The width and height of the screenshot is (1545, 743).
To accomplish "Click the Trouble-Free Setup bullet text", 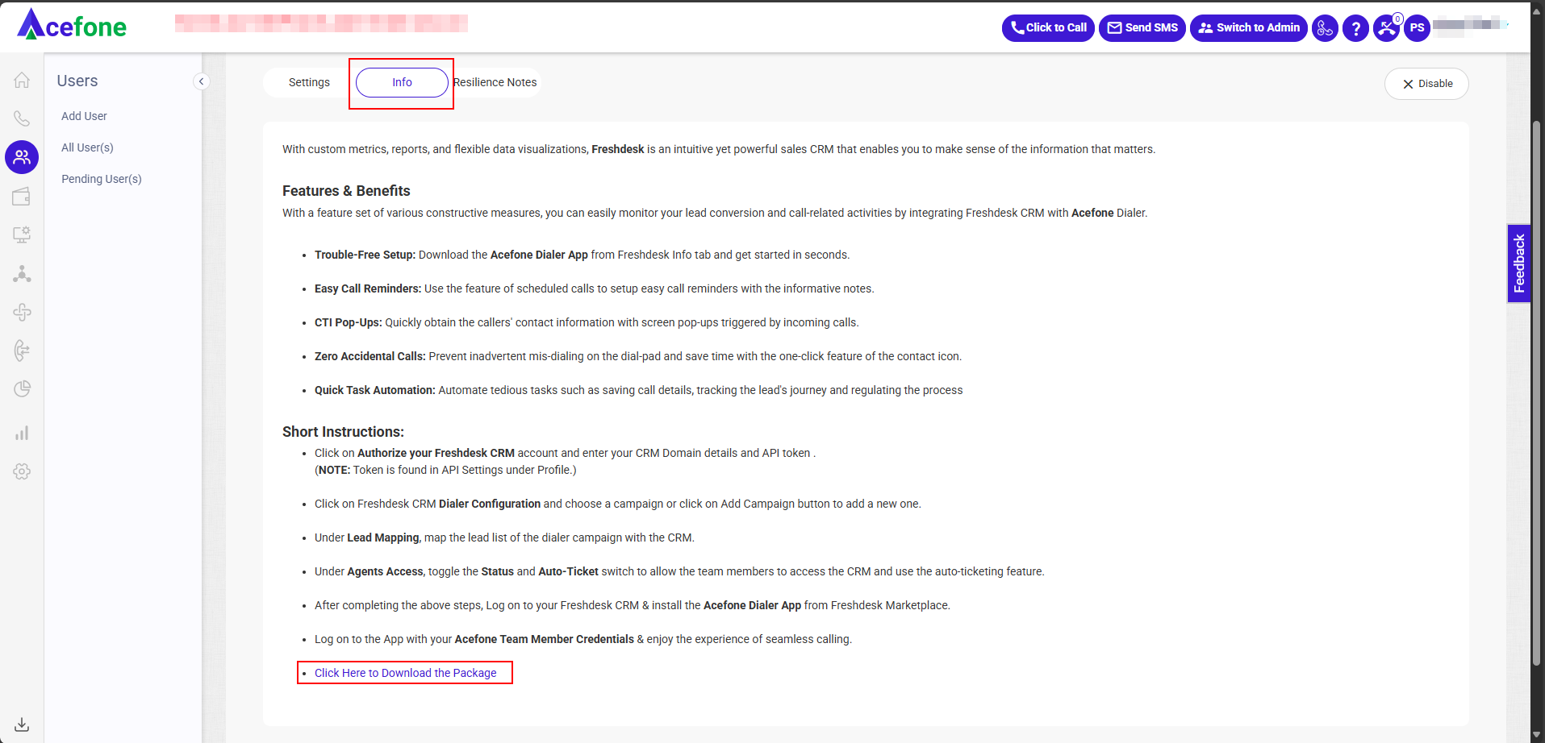I will (582, 255).
